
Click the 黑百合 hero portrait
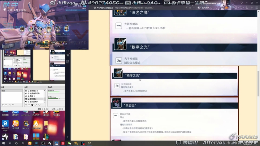[117, 103]
